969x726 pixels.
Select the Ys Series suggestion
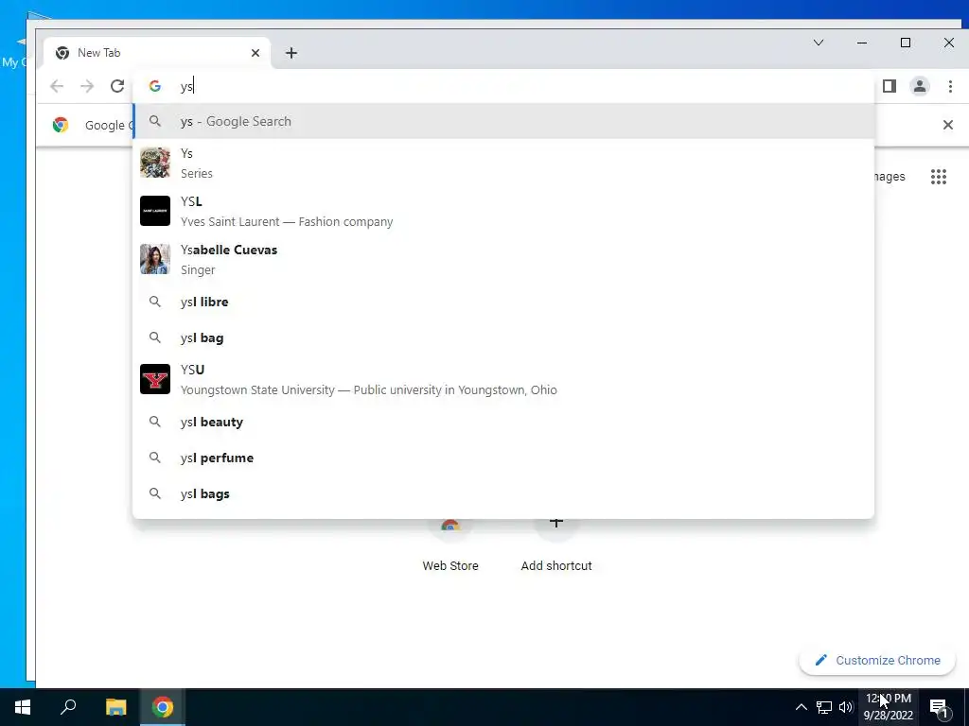pos(503,163)
